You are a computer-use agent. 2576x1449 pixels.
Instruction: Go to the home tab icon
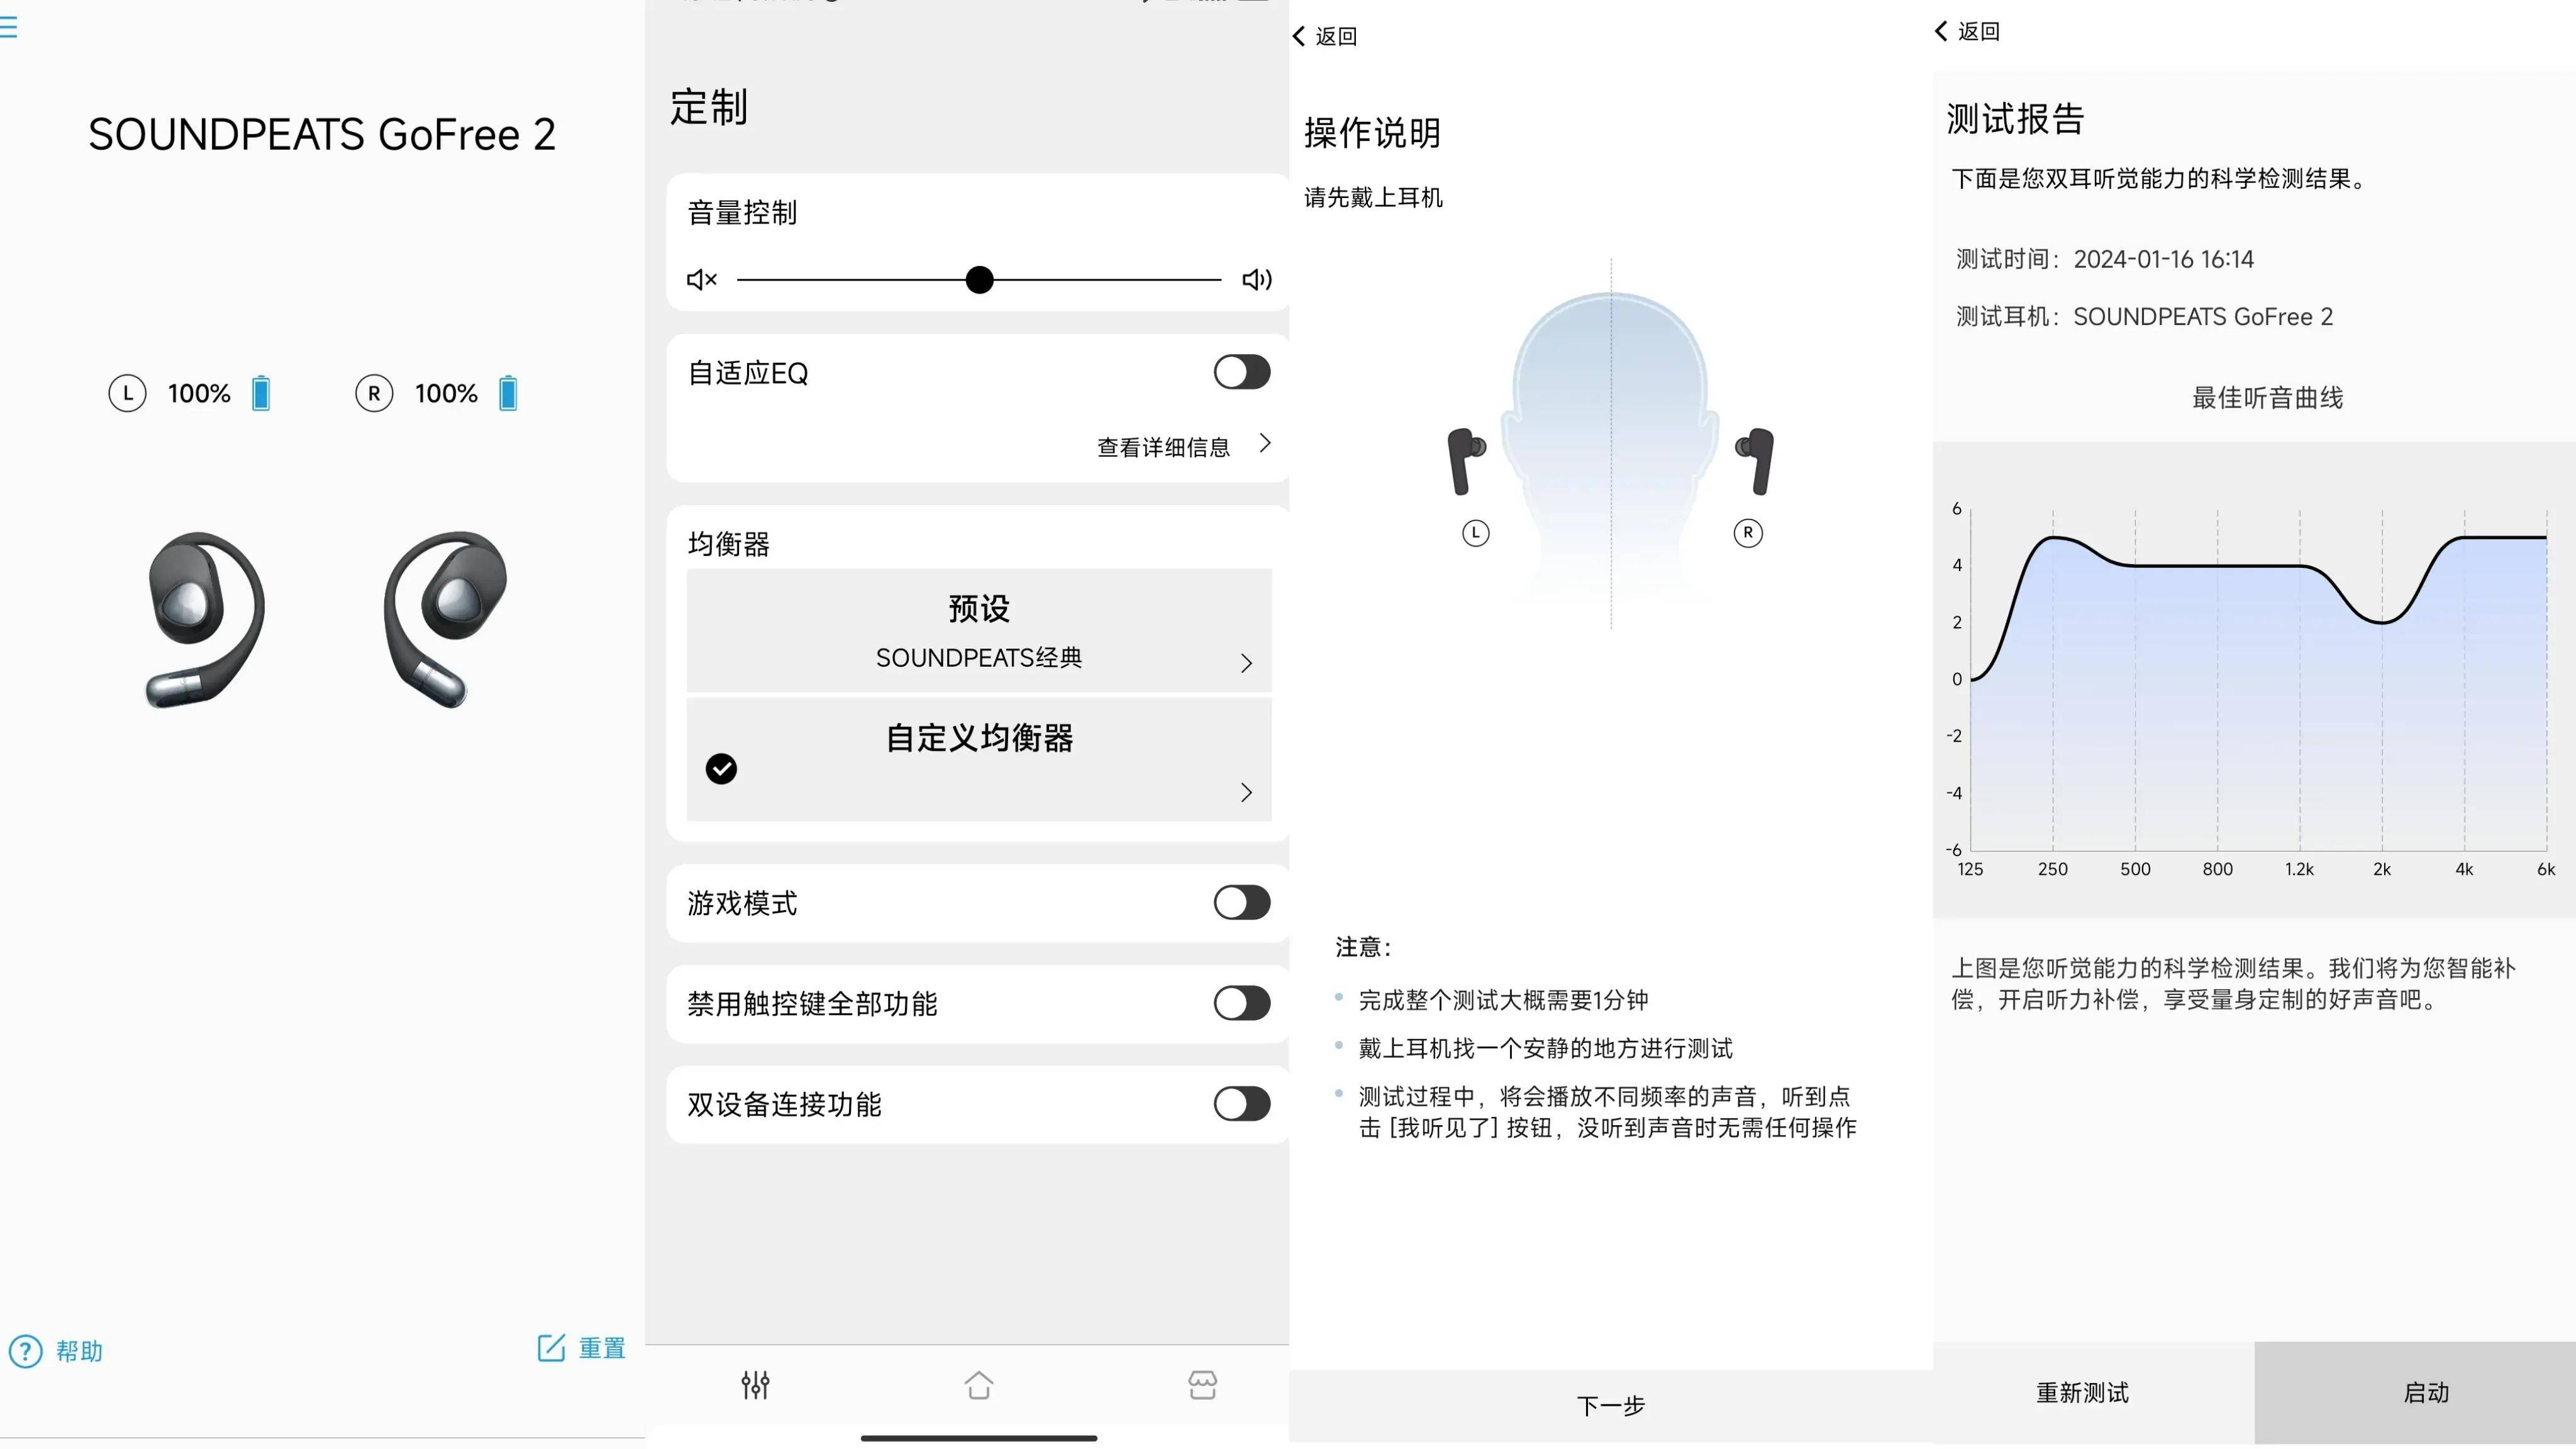coord(979,1385)
